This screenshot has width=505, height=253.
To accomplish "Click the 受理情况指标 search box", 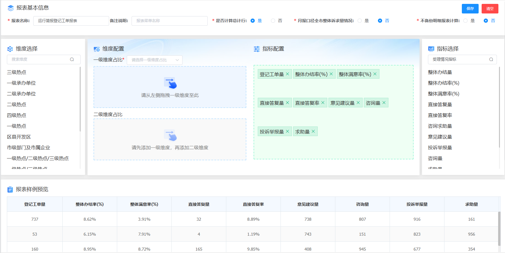I will coord(462,60).
